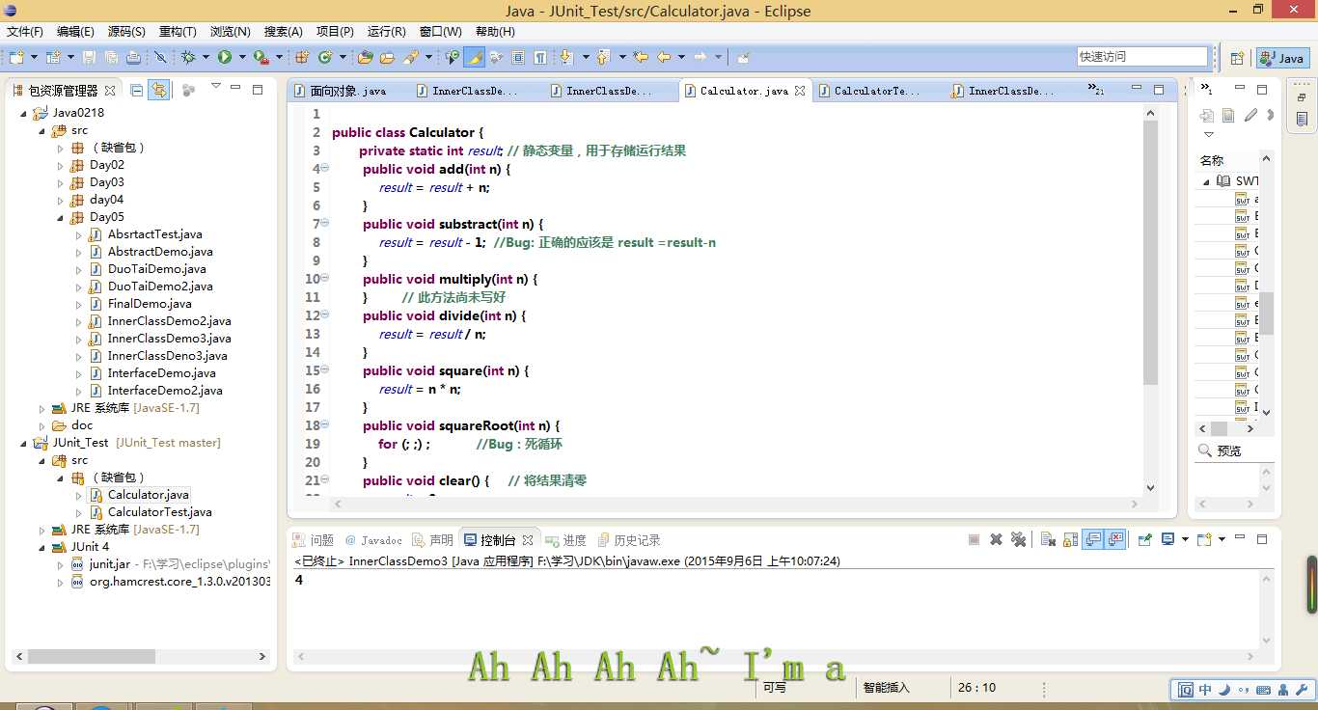
Task: Expand the doc folder
Action: 42,425
